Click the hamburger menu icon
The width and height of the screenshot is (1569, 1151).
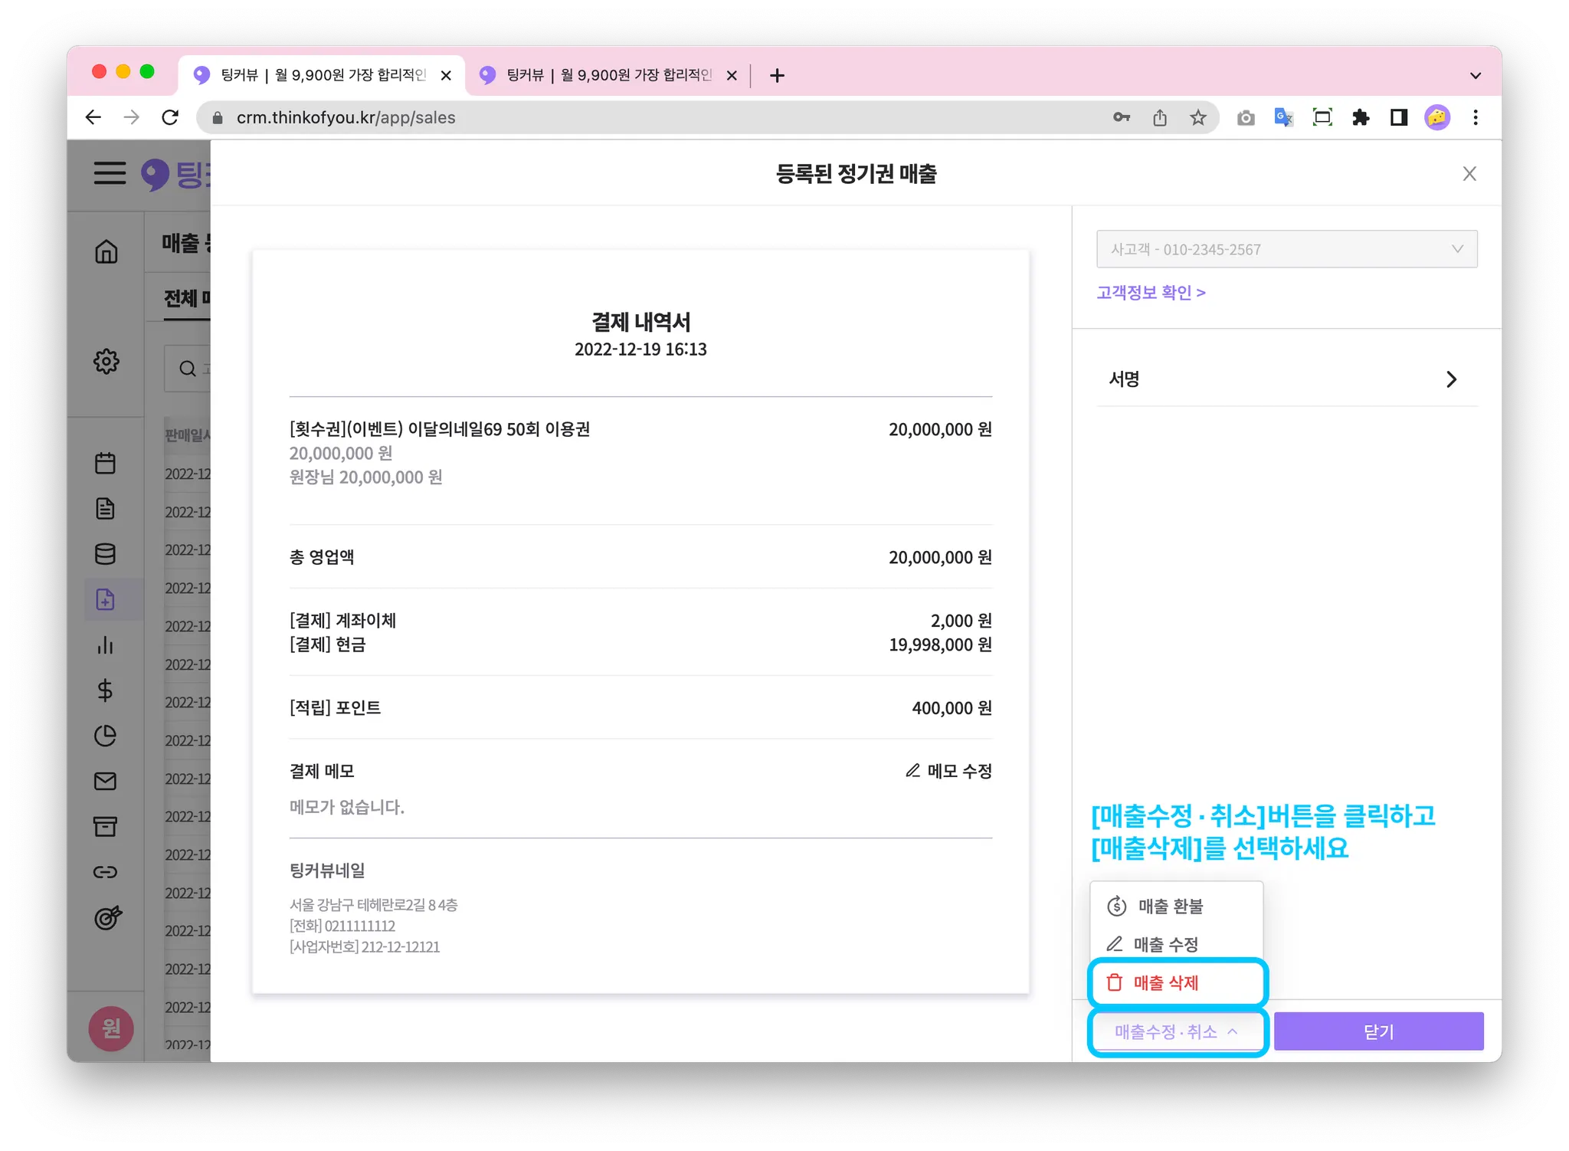tap(110, 173)
